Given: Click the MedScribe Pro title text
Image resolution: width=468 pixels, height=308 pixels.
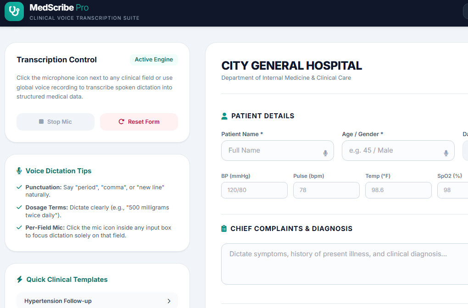Looking at the screenshot, I should [59, 7].
